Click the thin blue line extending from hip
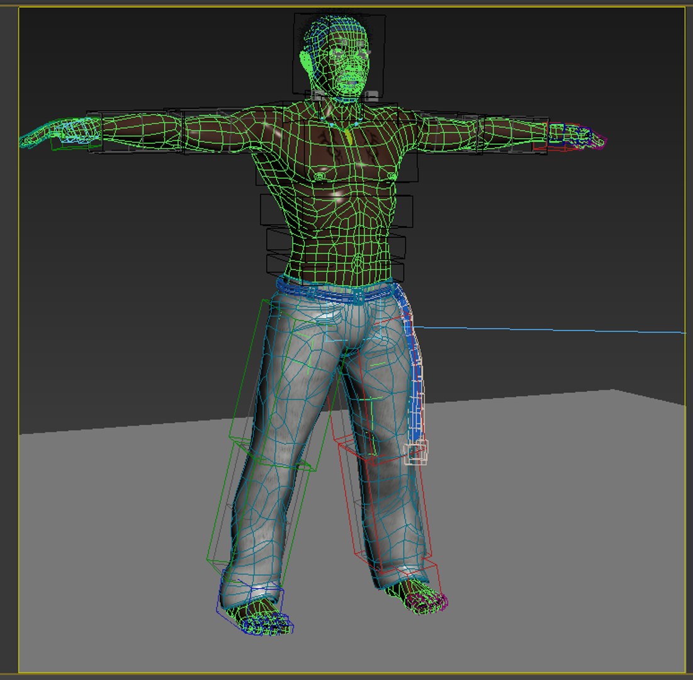Image resolution: width=693 pixels, height=680 pixels. point(548,330)
